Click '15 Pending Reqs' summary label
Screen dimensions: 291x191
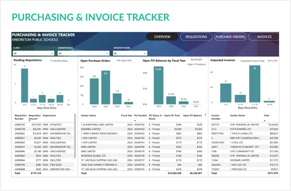(x=59, y=61)
